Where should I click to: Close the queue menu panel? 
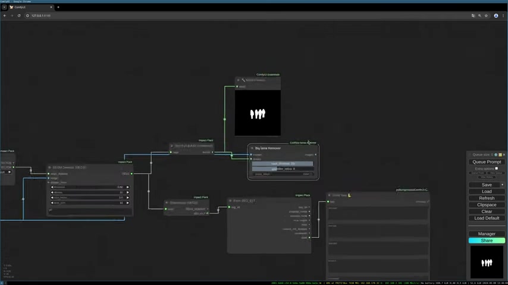pyautogui.click(x=504, y=154)
